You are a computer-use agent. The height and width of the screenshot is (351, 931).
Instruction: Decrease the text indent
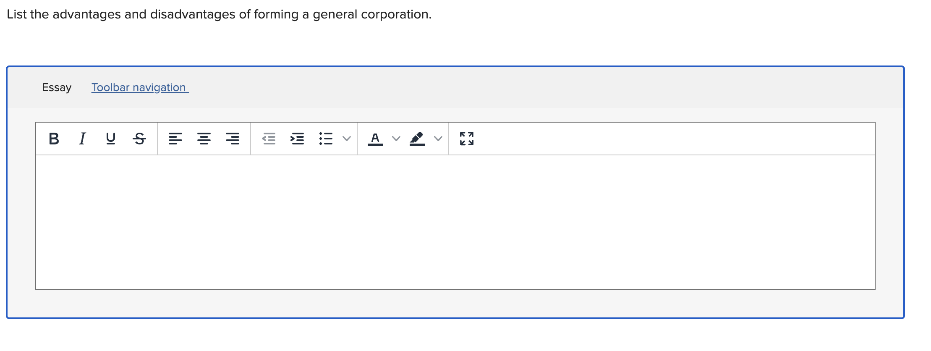269,139
